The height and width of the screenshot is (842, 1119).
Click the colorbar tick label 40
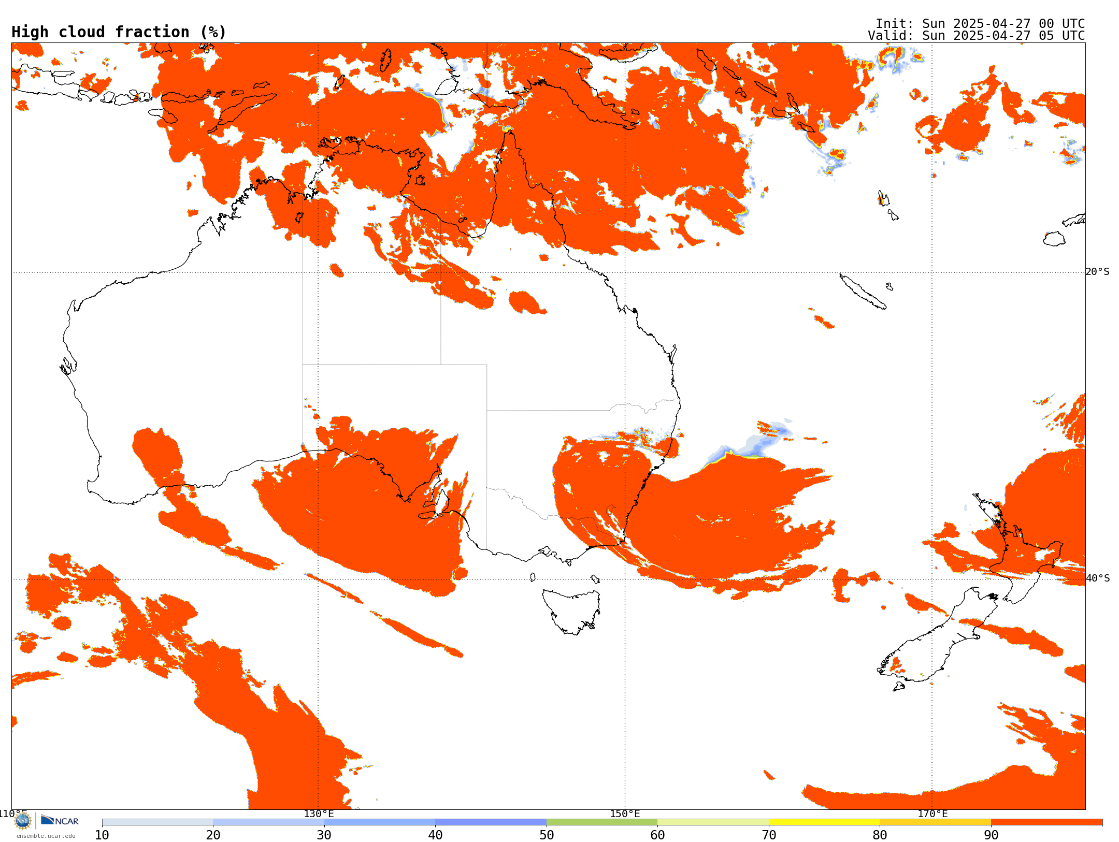[x=435, y=835]
